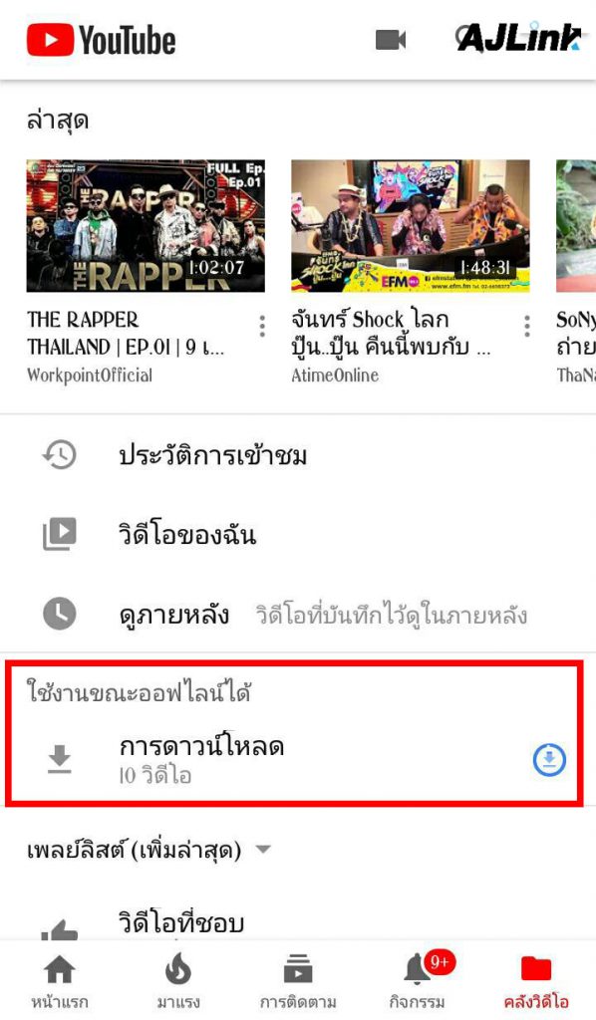Image resolution: width=596 pixels, height=1020 pixels.
Task: Open the camera record icon
Action: [391, 40]
